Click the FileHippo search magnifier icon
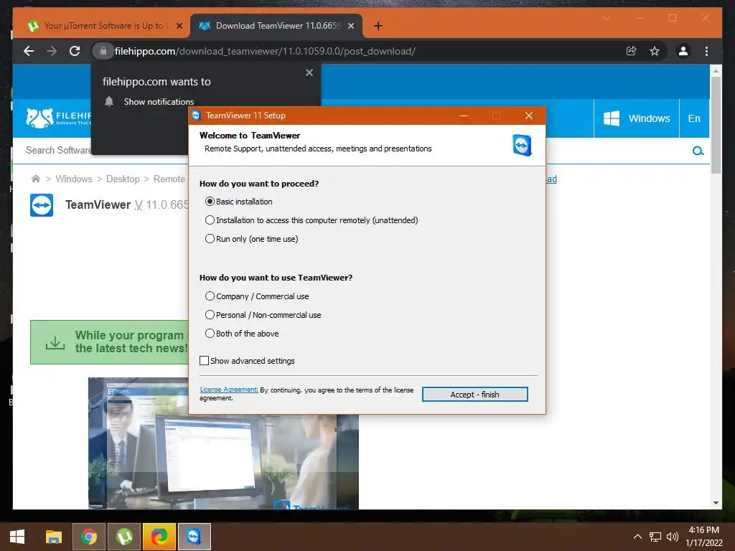 tap(698, 151)
